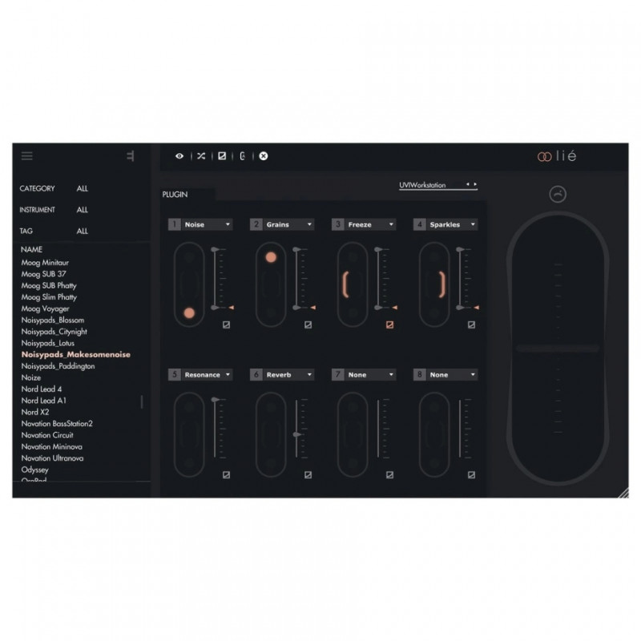The image size is (641, 641).
Task: Sort presets by NAME column header
Action: pos(31,249)
